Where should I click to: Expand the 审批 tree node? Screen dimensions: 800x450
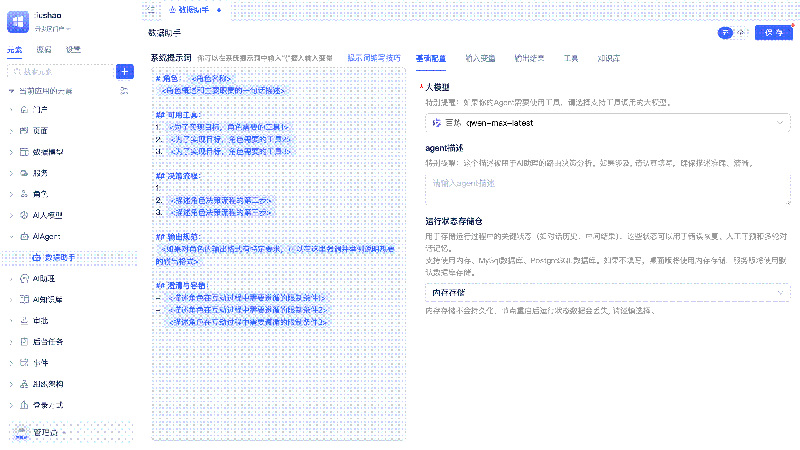point(11,321)
